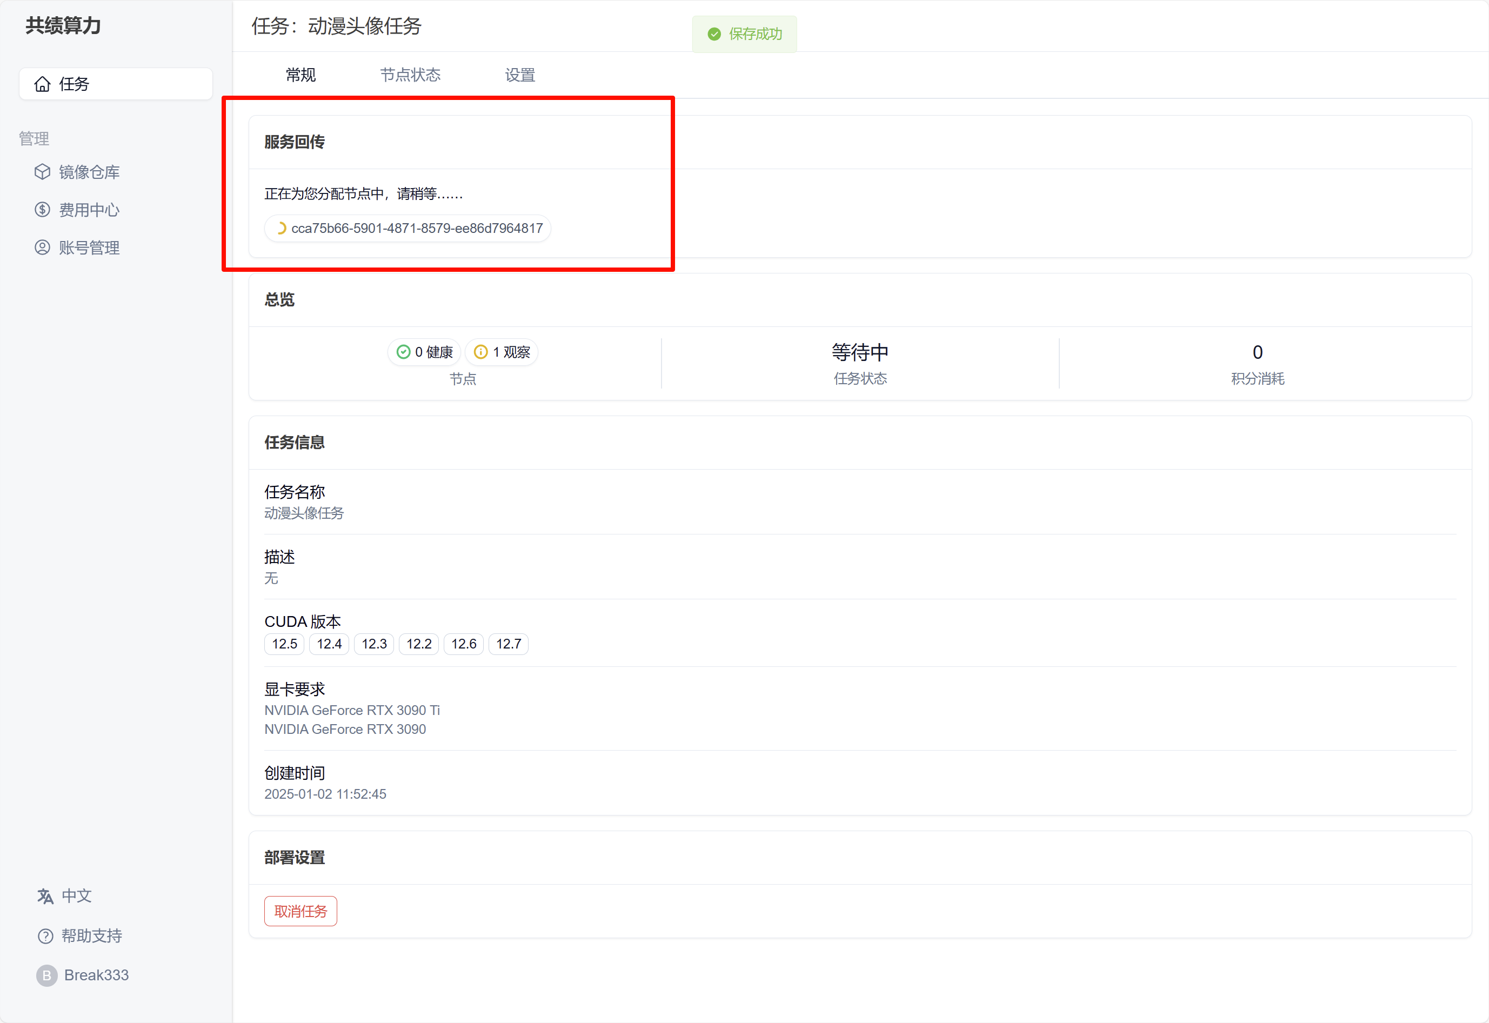Click NVIDIA GeForce RTX 3090 Ti text

(x=352, y=710)
